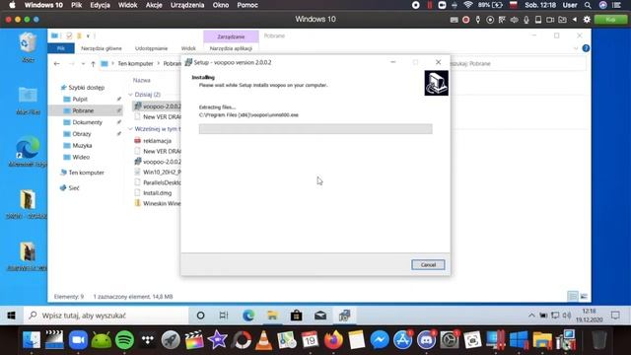The width and height of the screenshot is (631, 355).
Task: Open recent locations dropdown in Explorer
Action: point(83,63)
